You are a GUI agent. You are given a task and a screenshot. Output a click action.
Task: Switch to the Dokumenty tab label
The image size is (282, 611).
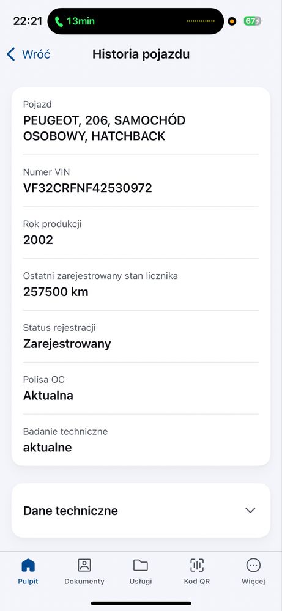pos(84,582)
